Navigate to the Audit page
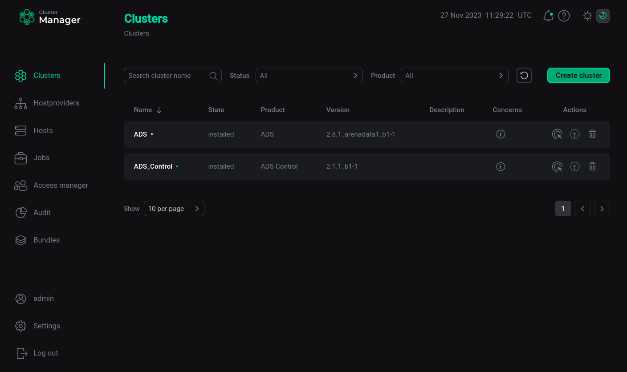The width and height of the screenshot is (627, 372). [42, 212]
